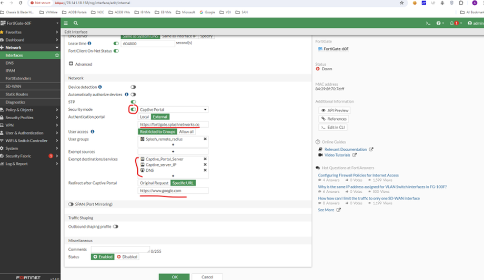
Task: Open the admin user menu
Action: pyautogui.click(x=476, y=23)
